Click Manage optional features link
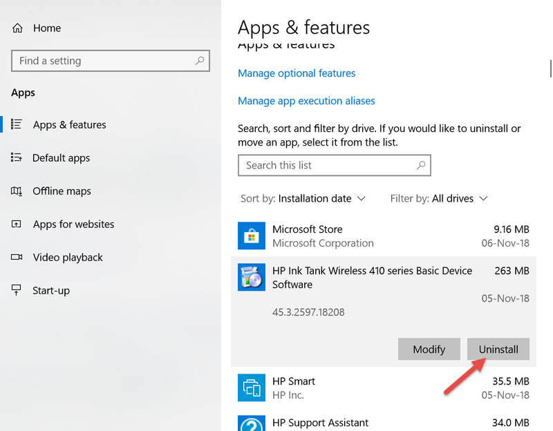Viewport: 553px width, 431px height. 297,73
